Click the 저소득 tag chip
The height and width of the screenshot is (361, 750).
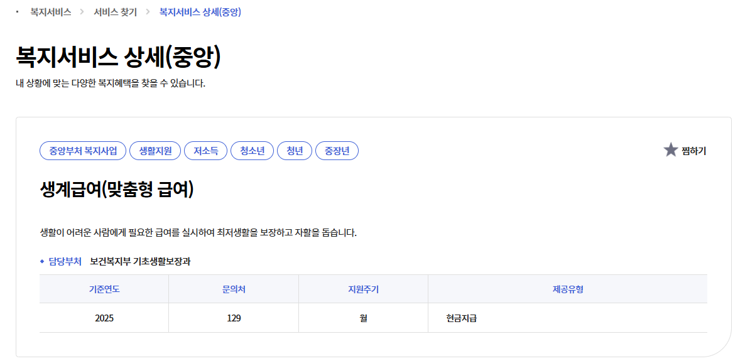pos(205,151)
